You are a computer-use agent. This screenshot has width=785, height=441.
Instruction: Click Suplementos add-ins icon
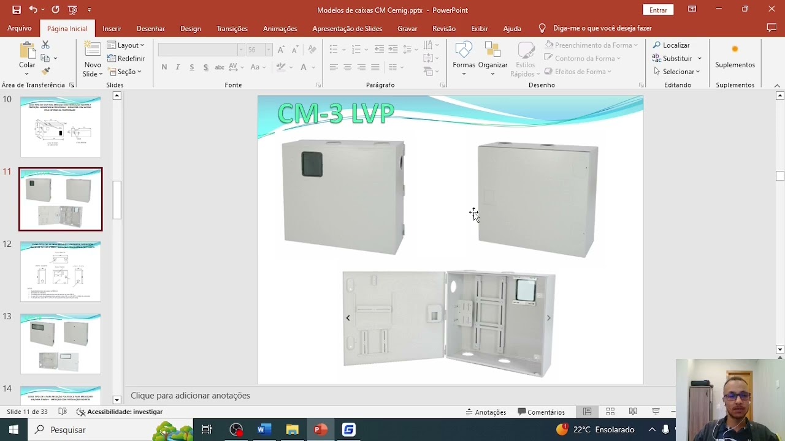point(735,49)
